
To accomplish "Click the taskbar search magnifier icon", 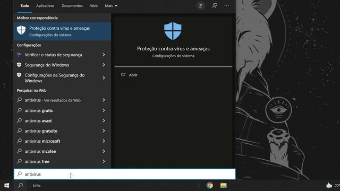I will pos(20,185).
